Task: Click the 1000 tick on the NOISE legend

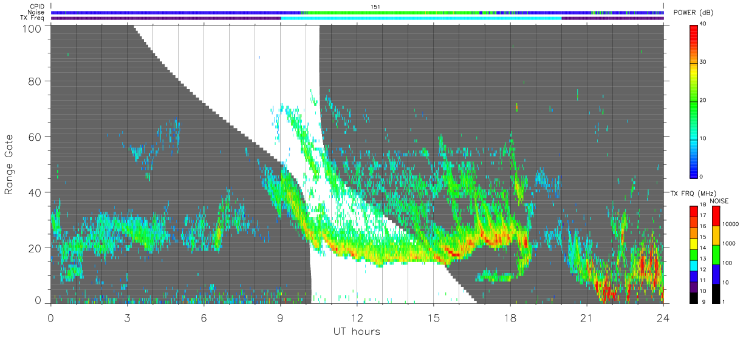Action: pyautogui.click(x=729, y=243)
